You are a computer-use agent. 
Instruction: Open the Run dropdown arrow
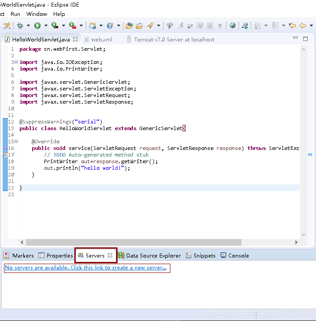(46, 26)
